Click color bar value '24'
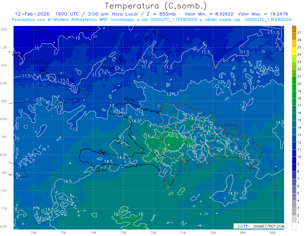The image size is (306, 236). [299, 54]
